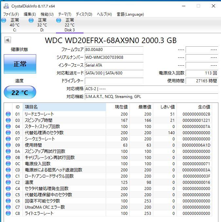Click the status orb for drive C:
Viewport: 221px width, 222px height.
coord(4,20)
